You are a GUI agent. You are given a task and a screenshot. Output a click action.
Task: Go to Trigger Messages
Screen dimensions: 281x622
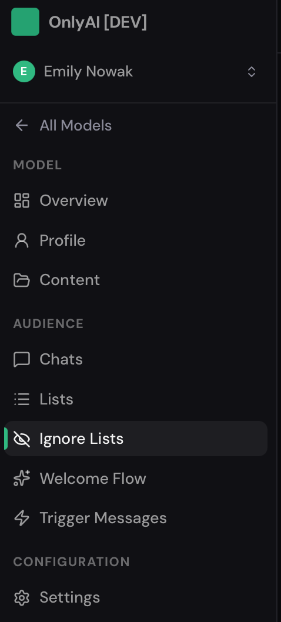point(136,518)
